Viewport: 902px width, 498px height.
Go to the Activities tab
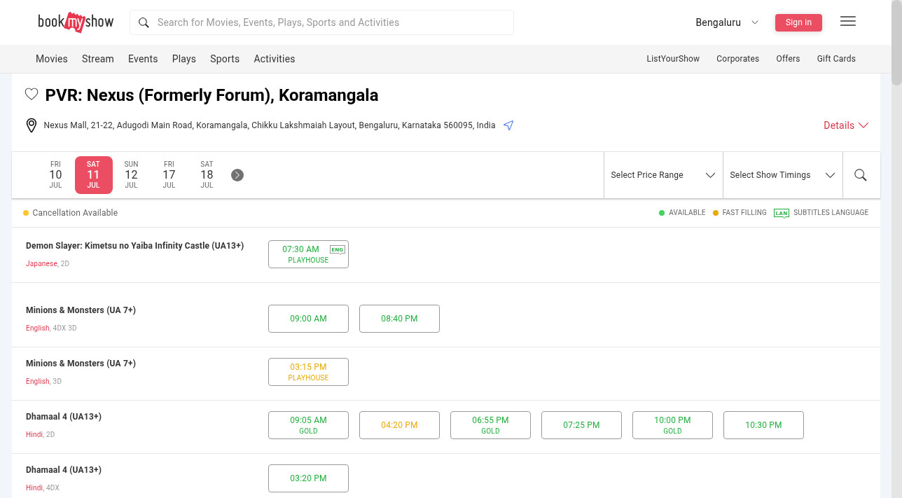point(275,59)
